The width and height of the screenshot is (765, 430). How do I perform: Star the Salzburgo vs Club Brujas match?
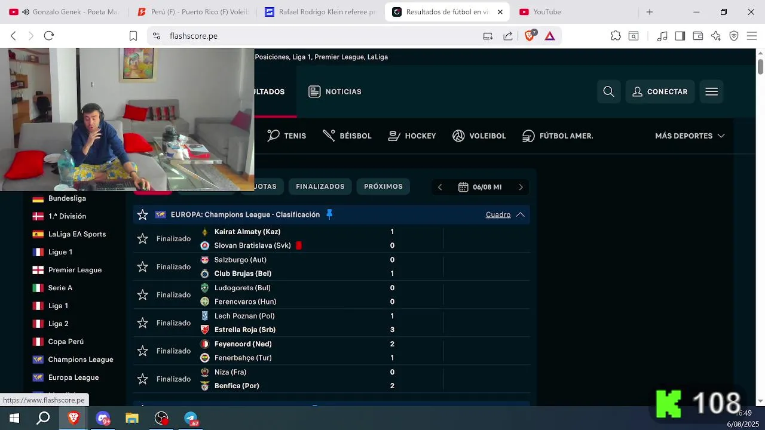tap(142, 266)
